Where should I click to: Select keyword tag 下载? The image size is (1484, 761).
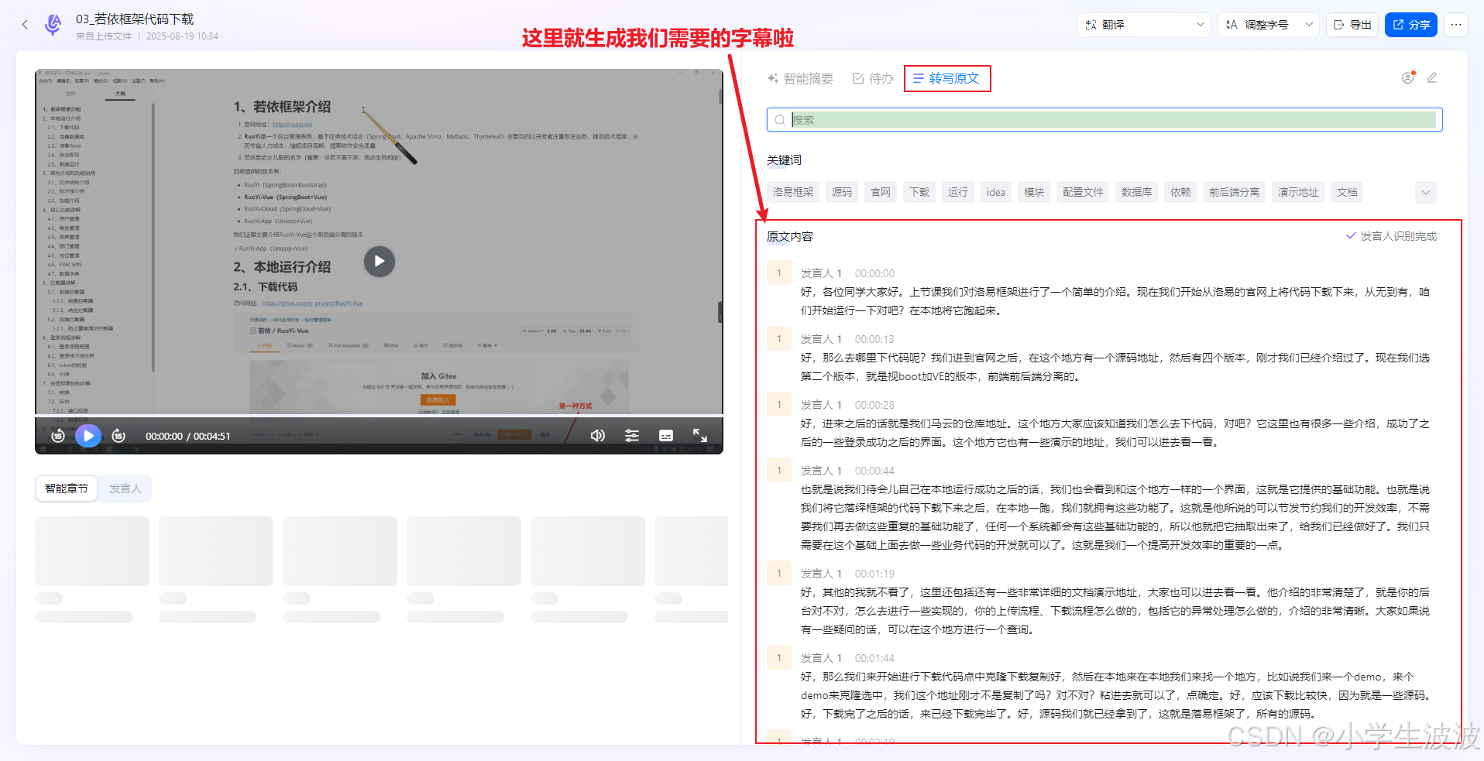pos(919,192)
